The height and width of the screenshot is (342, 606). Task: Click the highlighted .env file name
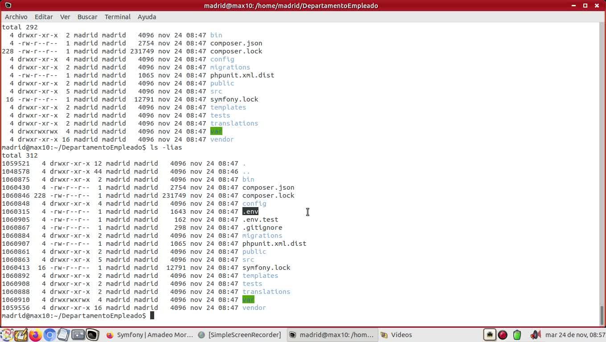pos(250,212)
